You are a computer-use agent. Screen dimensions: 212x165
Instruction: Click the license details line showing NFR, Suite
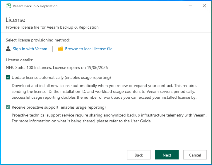click(x=57, y=67)
